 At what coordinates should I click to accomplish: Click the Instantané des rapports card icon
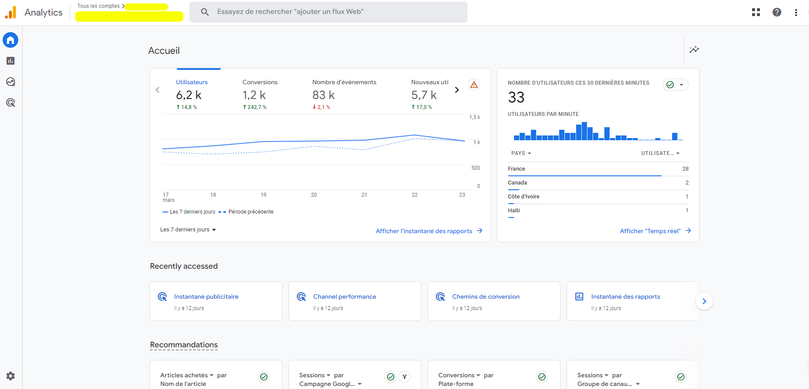click(x=579, y=297)
